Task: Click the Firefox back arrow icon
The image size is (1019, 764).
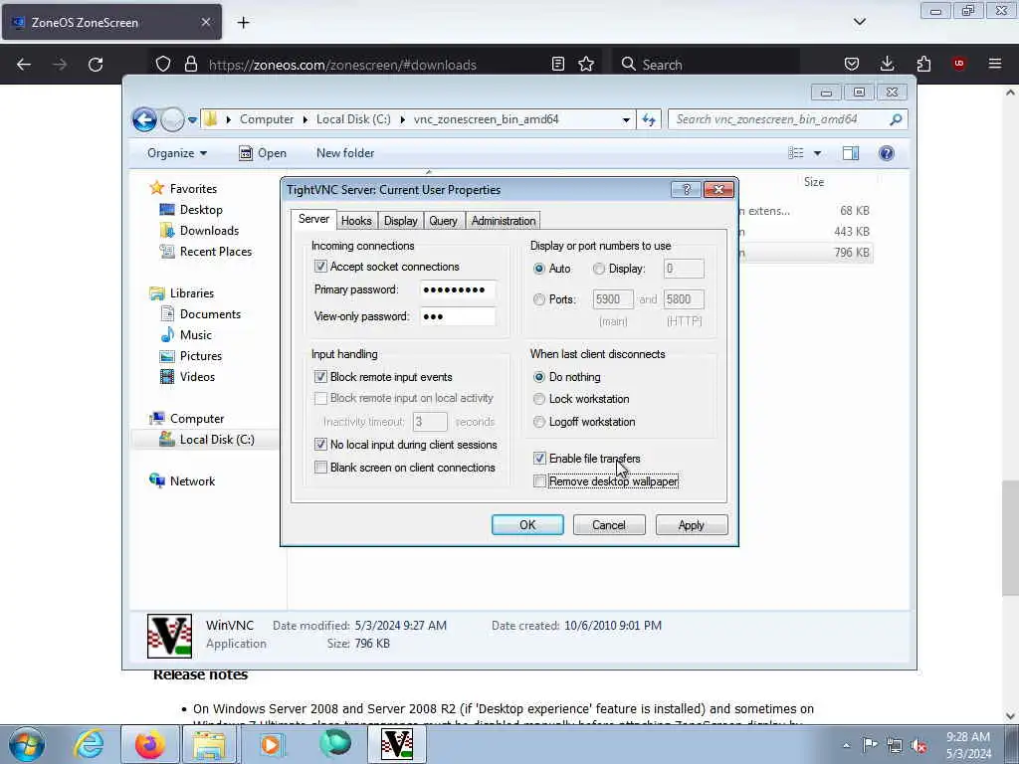Action: pyautogui.click(x=24, y=65)
